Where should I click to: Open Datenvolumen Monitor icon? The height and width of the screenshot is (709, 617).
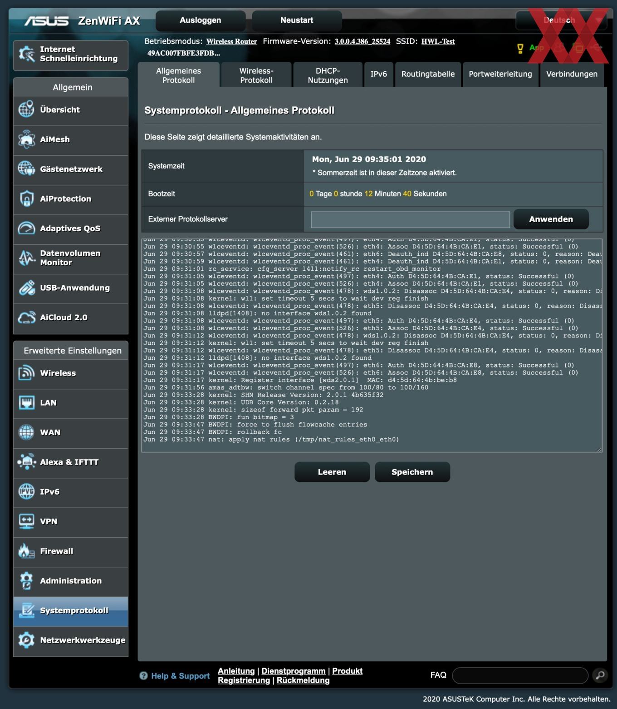(26, 258)
